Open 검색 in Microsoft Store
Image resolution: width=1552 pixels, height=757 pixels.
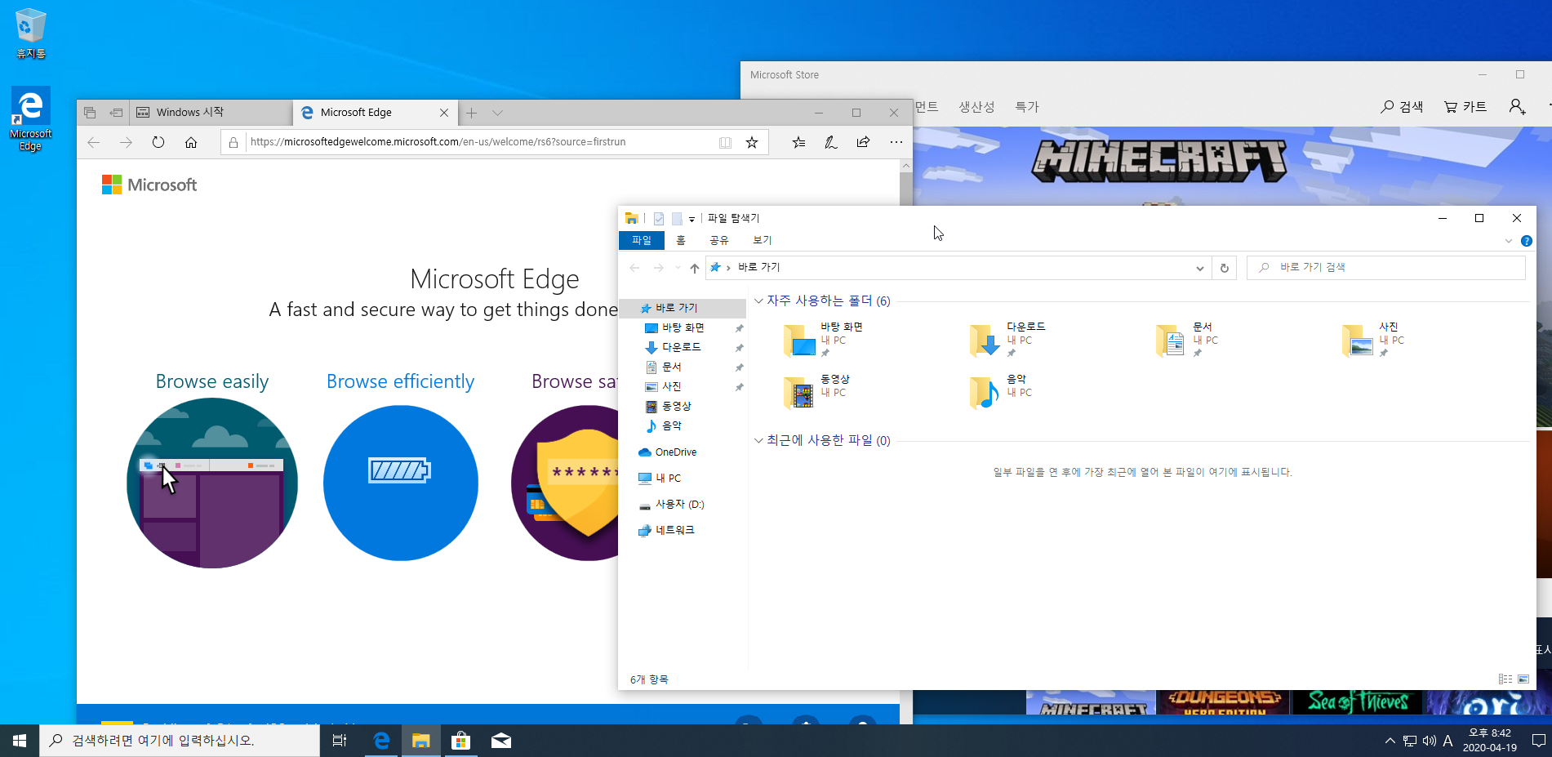click(x=1402, y=107)
